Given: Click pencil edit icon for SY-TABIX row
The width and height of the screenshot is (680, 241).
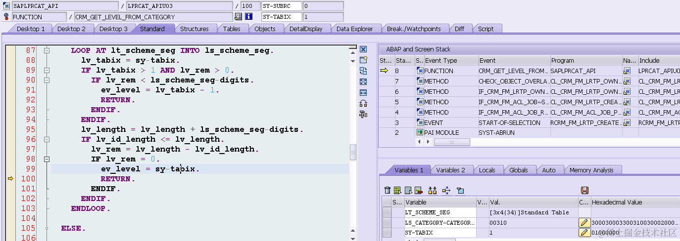Looking at the screenshot, I should tap(584, 233).
